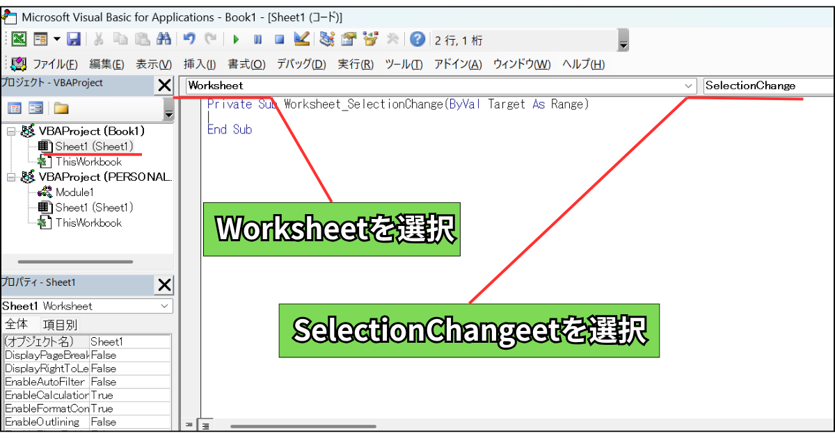Toggle Design Mode icon
835x438 pixels.
pyautogui.click(x=301, y=40)
